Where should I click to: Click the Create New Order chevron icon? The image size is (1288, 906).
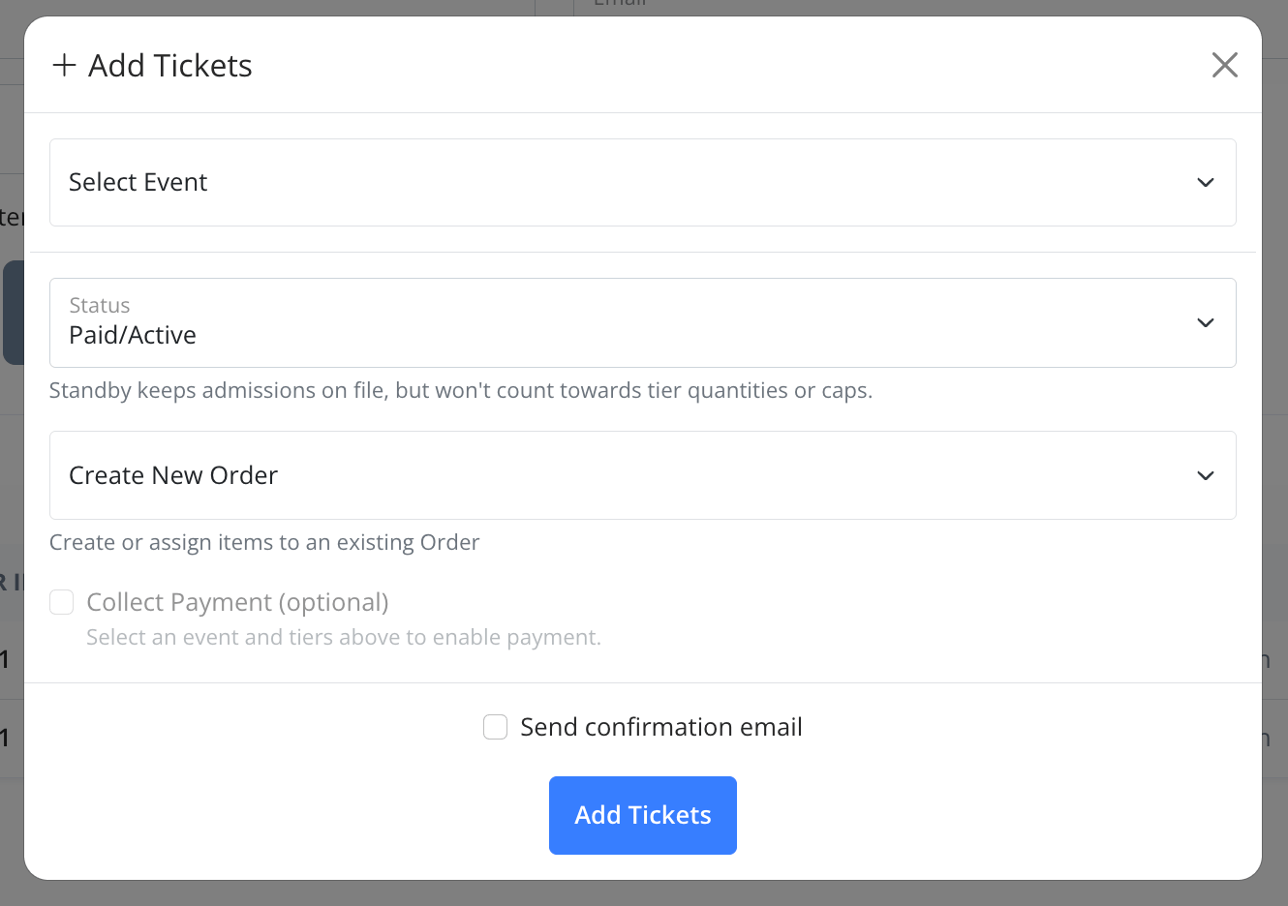tap(1206, 475)
